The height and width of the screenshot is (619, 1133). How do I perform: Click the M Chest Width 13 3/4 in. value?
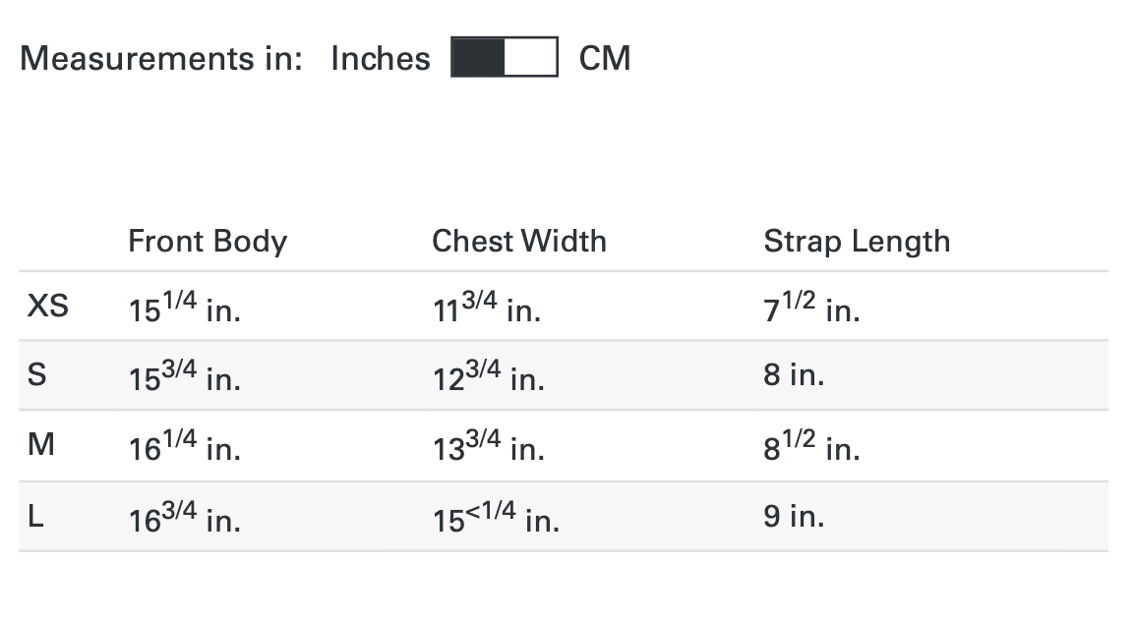488,447
